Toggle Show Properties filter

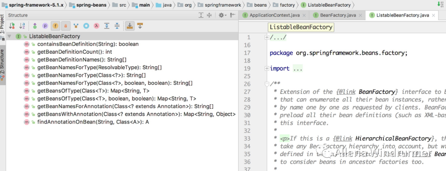click(45, 26)
